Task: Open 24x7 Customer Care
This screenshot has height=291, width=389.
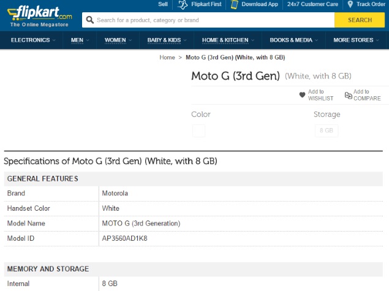Action: pos(312,4)
